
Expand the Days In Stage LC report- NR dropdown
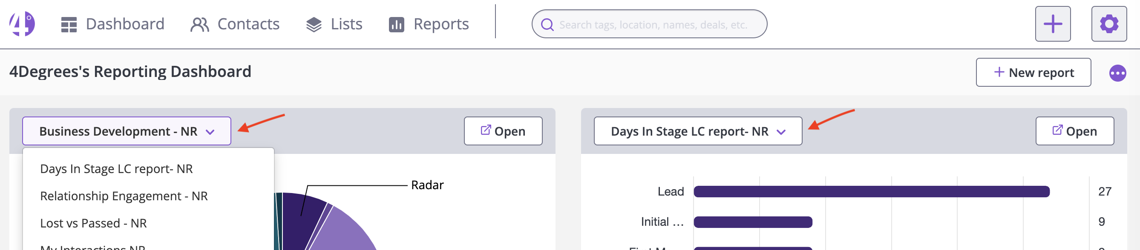point(698,131)
